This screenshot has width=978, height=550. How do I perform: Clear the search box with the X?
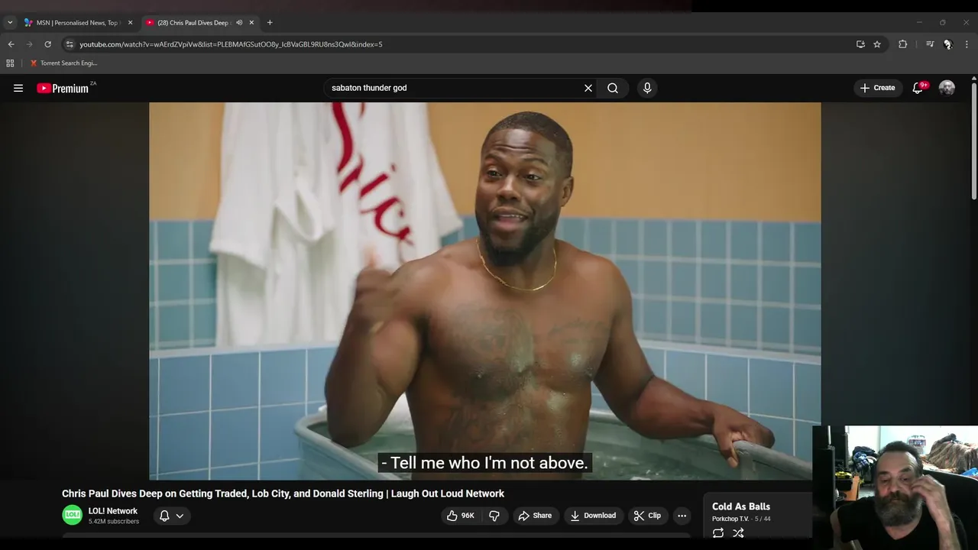tap(588, 88)
